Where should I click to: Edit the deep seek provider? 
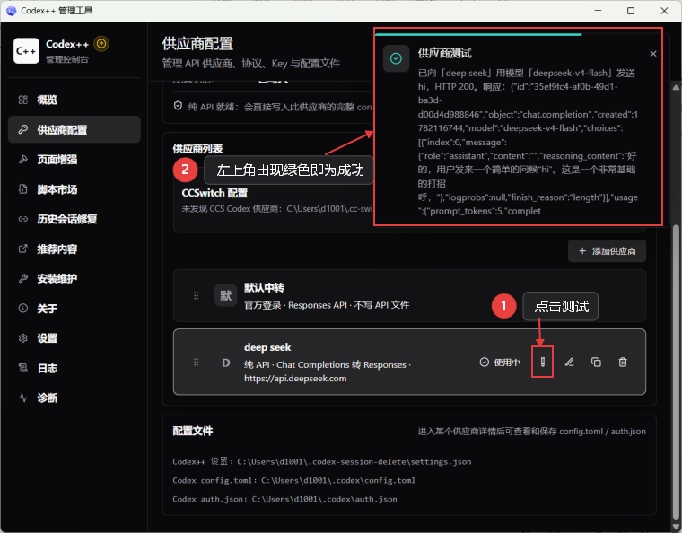pyautogui.click(x=569, y=363)
